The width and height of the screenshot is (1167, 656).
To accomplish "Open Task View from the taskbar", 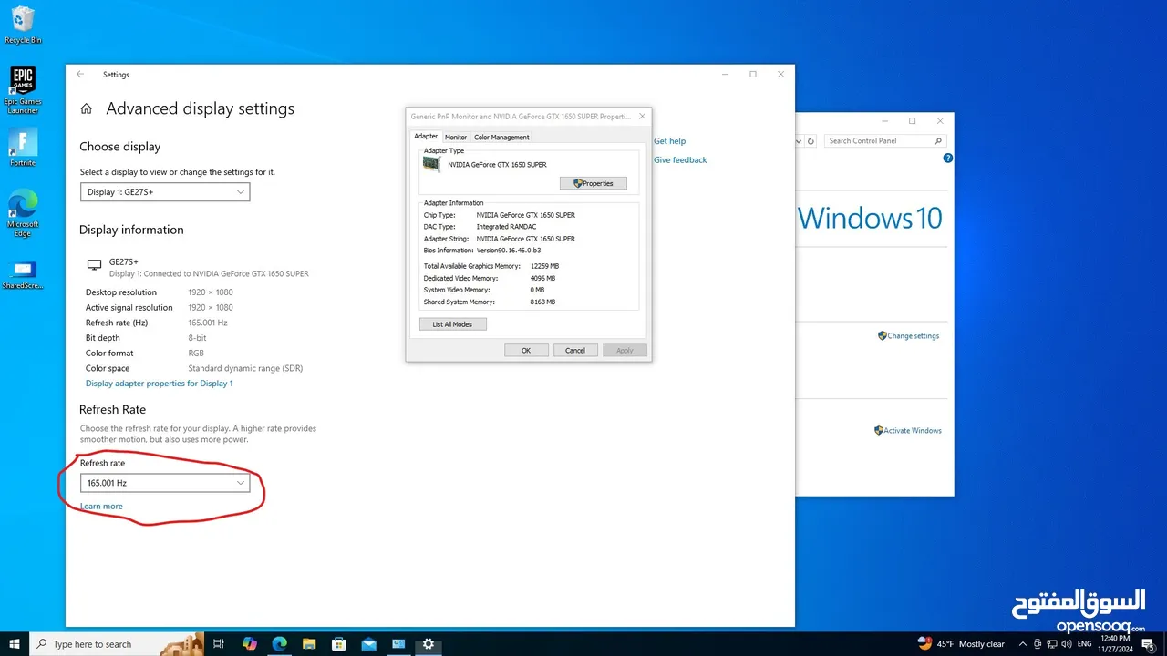I will click(x=219, y=644).
